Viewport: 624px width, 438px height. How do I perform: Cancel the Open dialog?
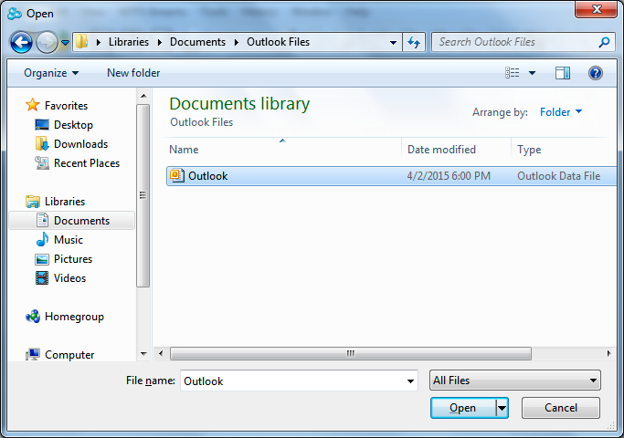click(560, 408)
